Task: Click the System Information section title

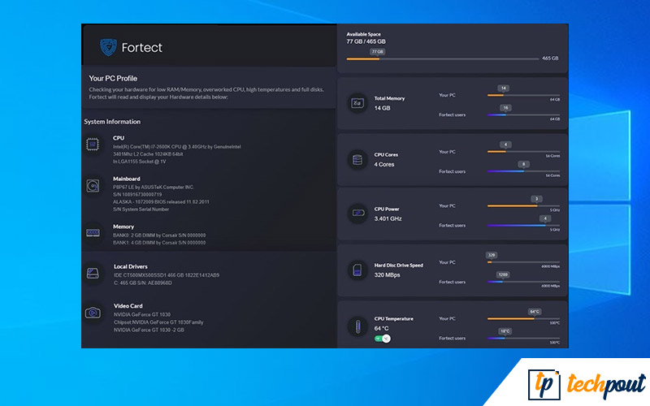Action: [112, 122]
